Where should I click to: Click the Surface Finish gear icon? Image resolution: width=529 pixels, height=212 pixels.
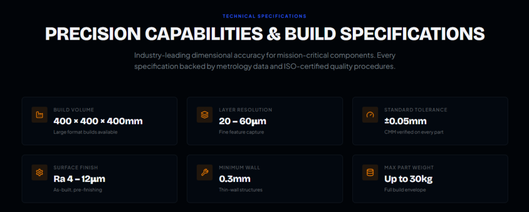pos(39,173)
